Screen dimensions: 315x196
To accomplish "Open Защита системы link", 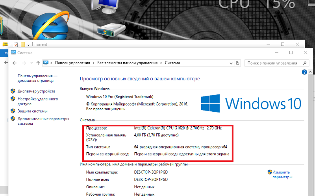I will tap(33, 111).
